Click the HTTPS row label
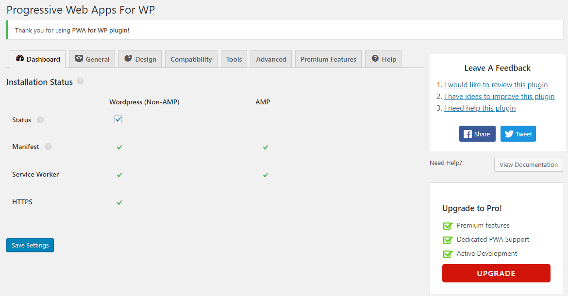568x296 pixels. [x=22, y=202]
